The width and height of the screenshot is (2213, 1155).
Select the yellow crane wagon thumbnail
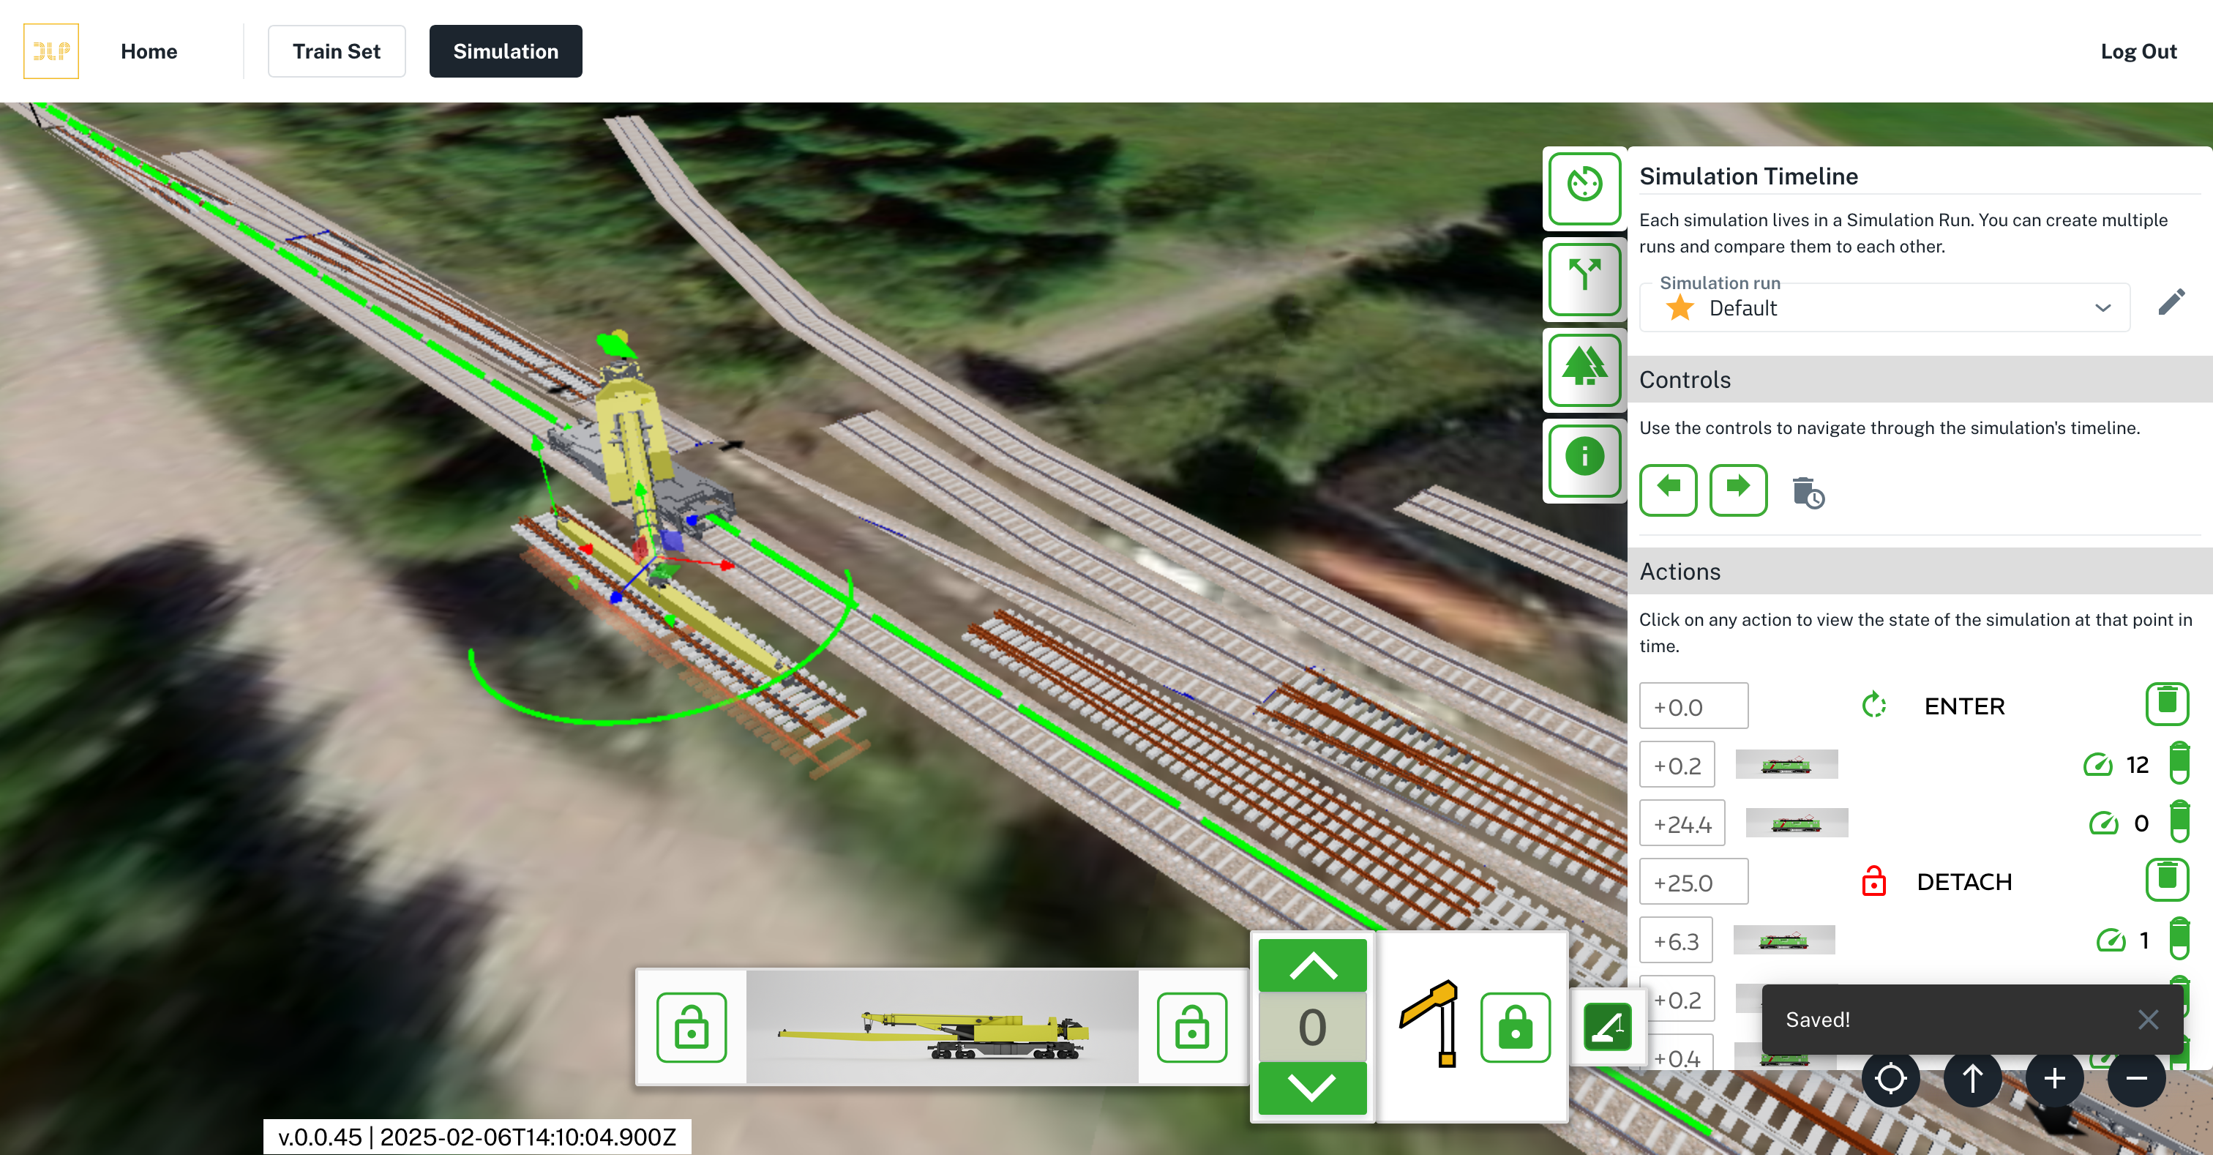(x=942, y=1027)
